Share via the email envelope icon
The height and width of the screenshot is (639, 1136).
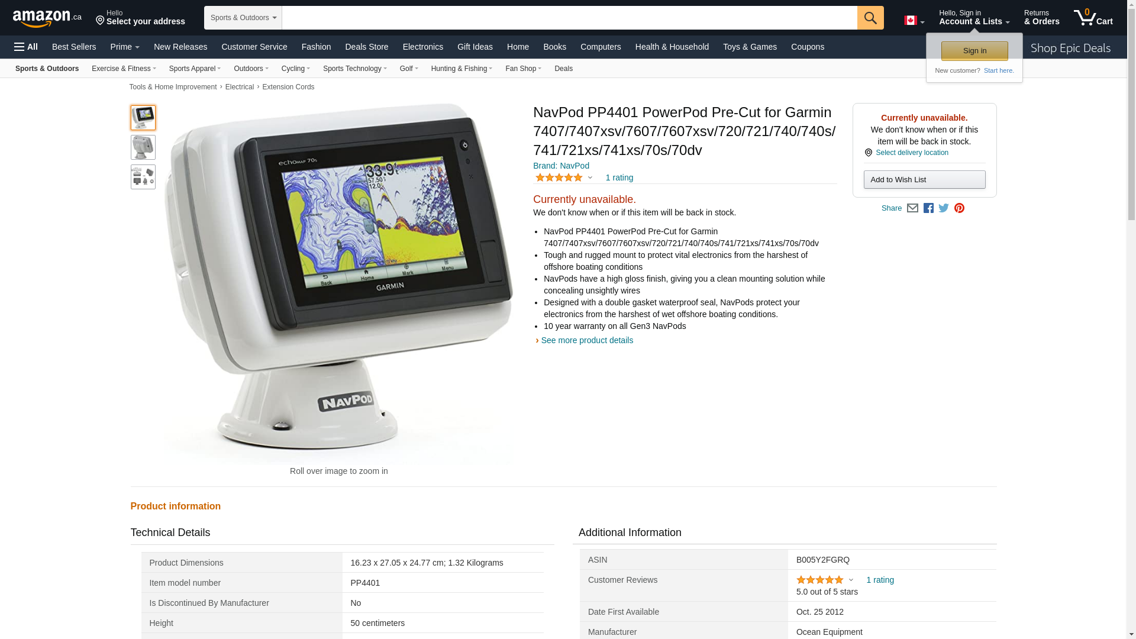(x=912, y=208)
